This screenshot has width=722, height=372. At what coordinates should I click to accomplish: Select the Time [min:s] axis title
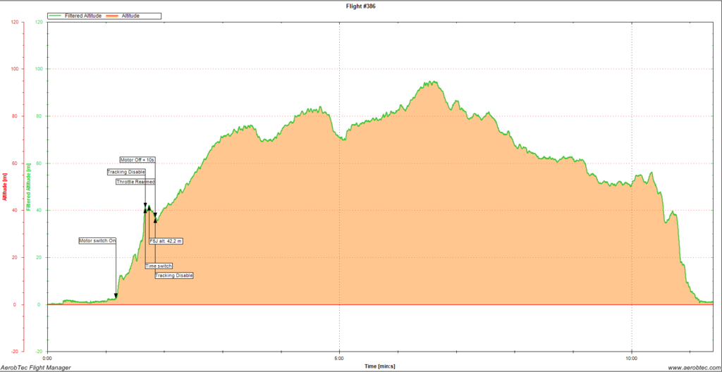click(x=379, y=366)
